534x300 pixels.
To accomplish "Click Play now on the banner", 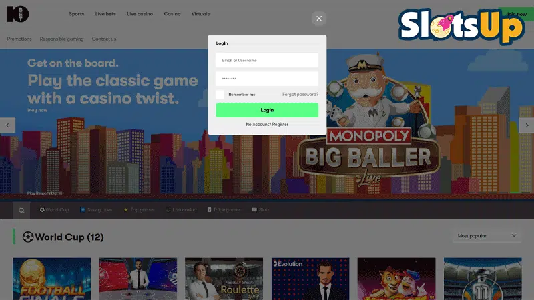I will tap(37, 110).
